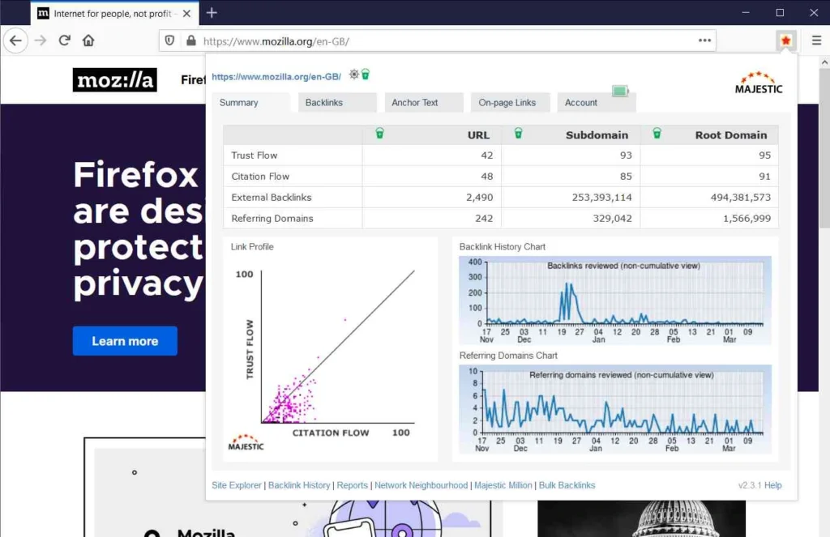Click the scrollbar up arrow
The height and width of the screenshot is (537, 830).
(x=824, y=62)
